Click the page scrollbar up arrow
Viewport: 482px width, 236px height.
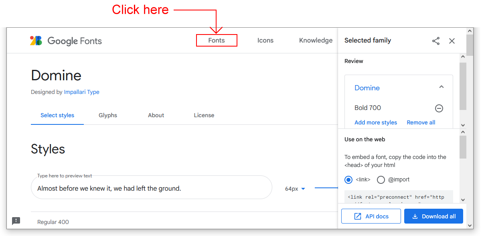[x=470, y=31]
